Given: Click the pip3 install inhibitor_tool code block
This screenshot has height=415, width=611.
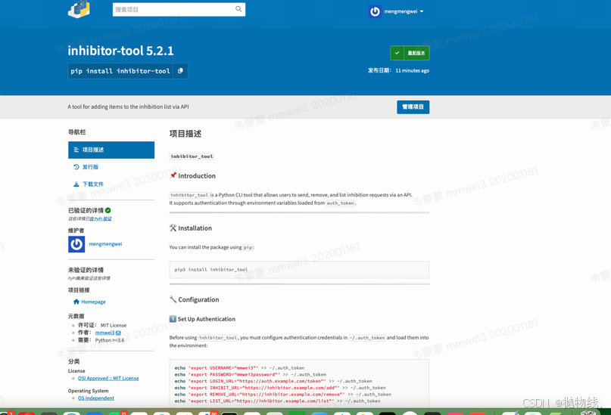Looking at the screenshot, I should [x=299, y=270].
